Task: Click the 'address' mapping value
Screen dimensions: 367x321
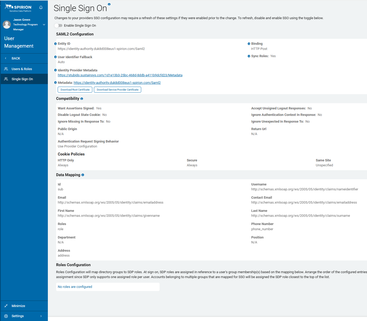Action: 64,256
